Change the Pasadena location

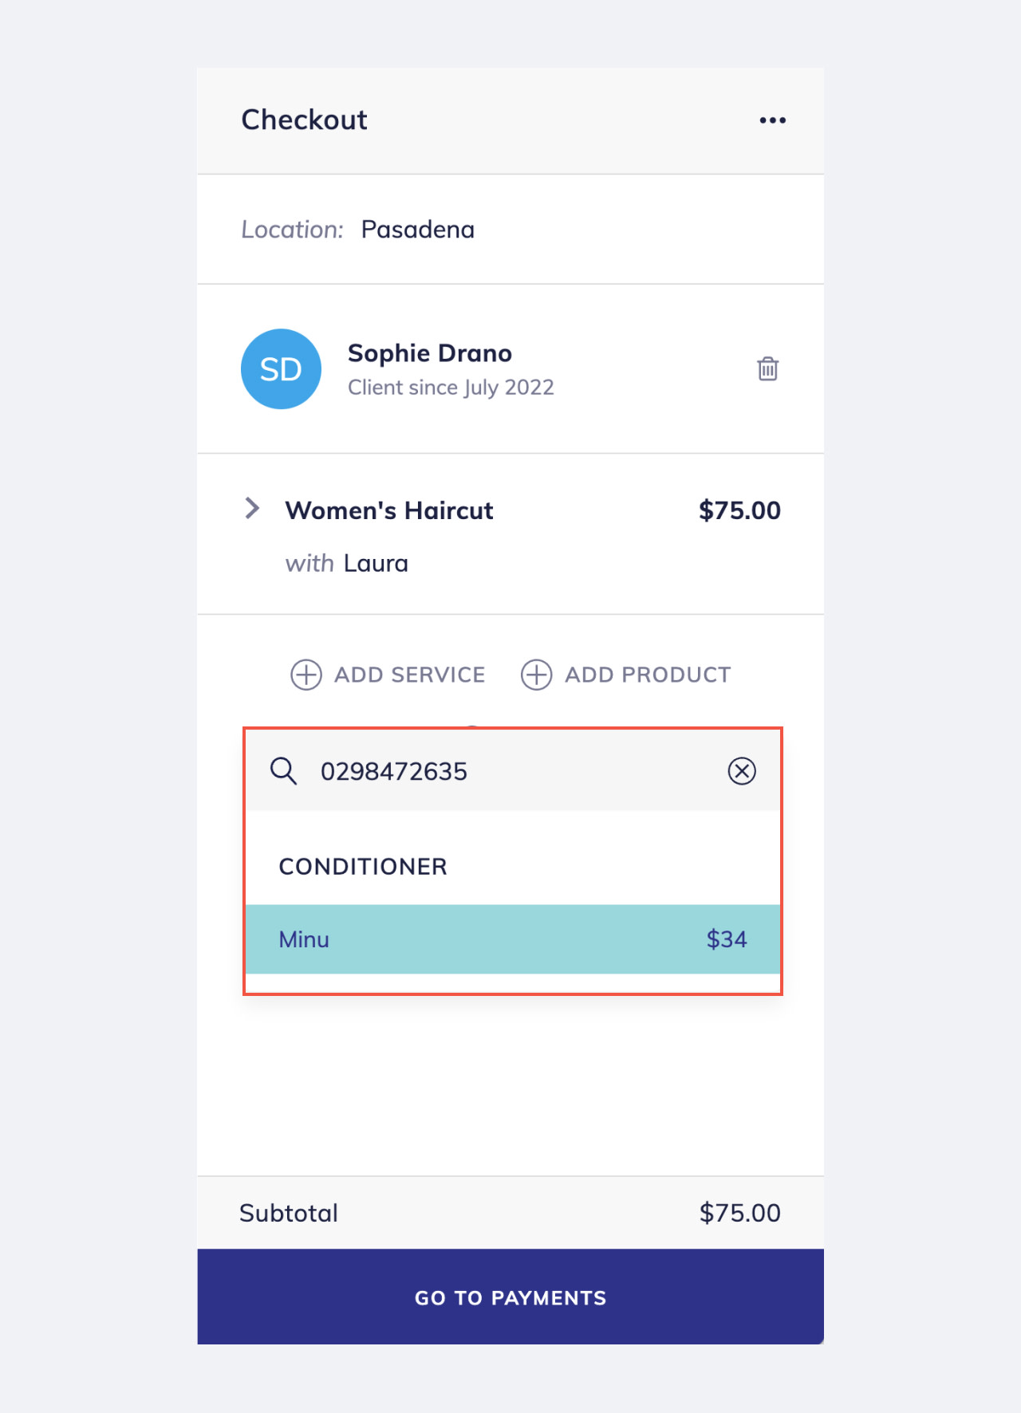417,230
